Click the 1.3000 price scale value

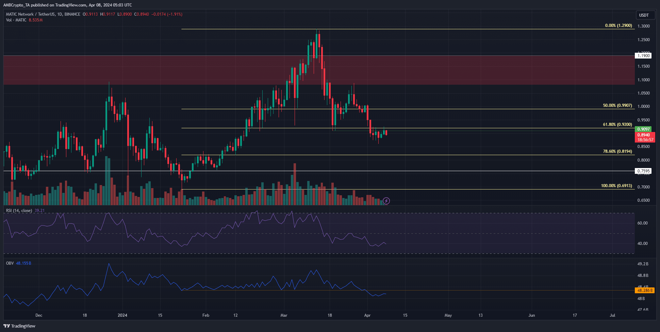point(644,26)
